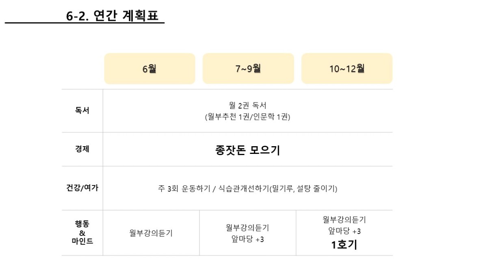The image size is (494, 277).
Task: Select the 10~12월 header box
Action: (347, 68)
